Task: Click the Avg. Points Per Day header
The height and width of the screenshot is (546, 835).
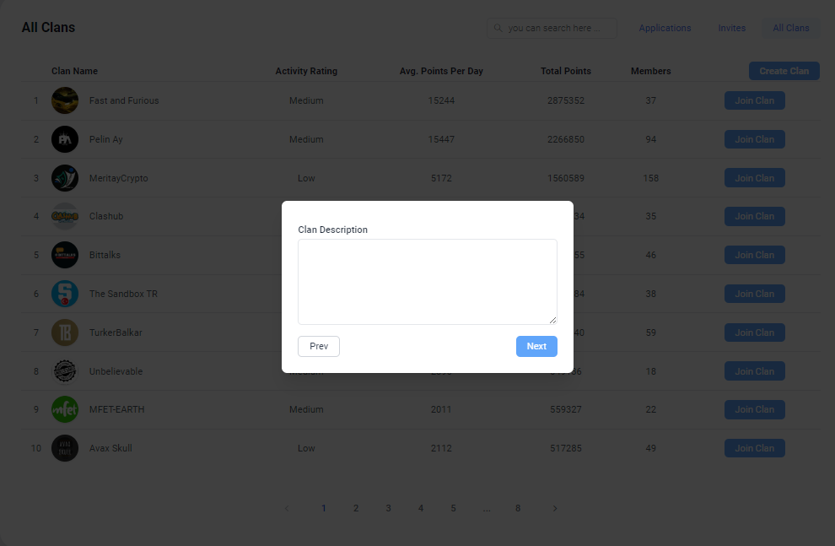Action: pos(441,72)
